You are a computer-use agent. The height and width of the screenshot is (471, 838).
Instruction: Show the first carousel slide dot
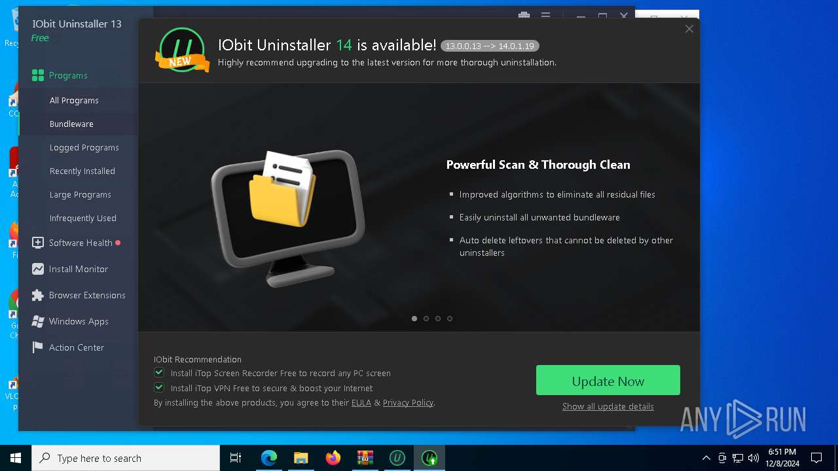(414, 319)
